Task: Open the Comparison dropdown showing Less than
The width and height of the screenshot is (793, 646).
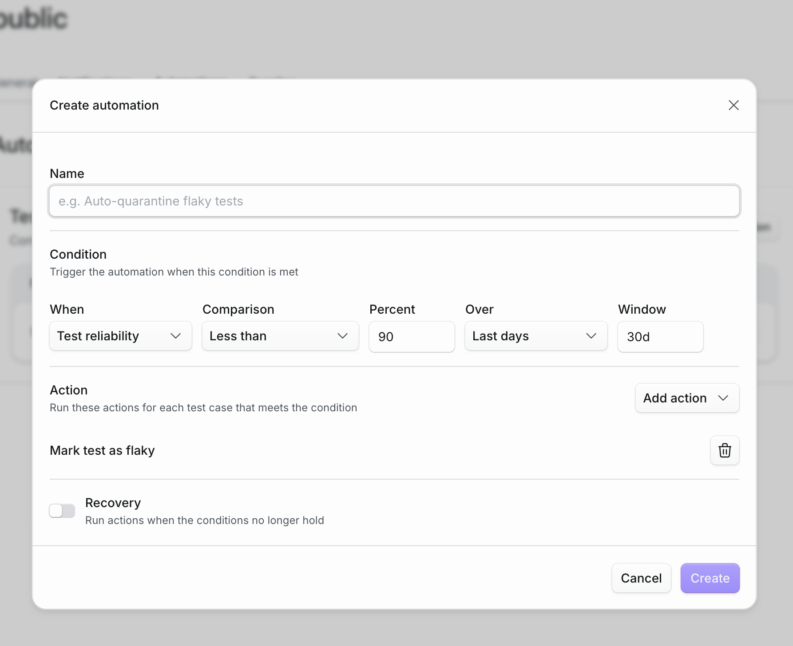Action: click(x=280, y=336)
